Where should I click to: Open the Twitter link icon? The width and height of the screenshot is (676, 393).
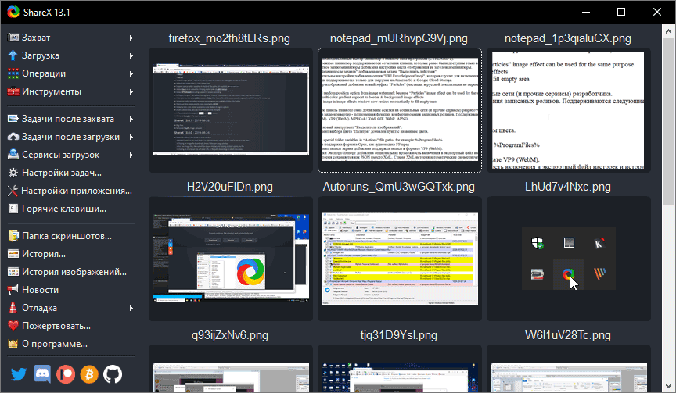coord(19,374)
